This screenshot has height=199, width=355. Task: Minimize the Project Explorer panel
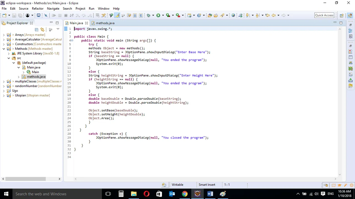click(51, 23)
